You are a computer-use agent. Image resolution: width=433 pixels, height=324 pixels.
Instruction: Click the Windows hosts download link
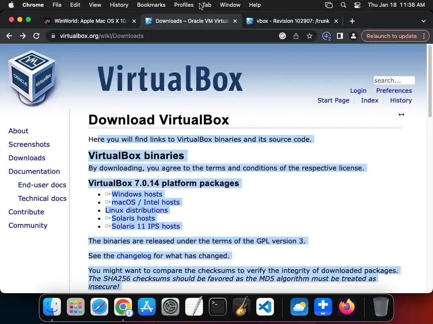pyautogui.click(x=137, y=194)
